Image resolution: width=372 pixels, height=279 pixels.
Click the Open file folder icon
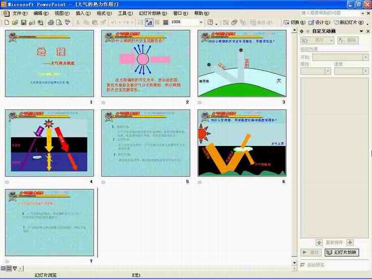(x=15, y=23)
